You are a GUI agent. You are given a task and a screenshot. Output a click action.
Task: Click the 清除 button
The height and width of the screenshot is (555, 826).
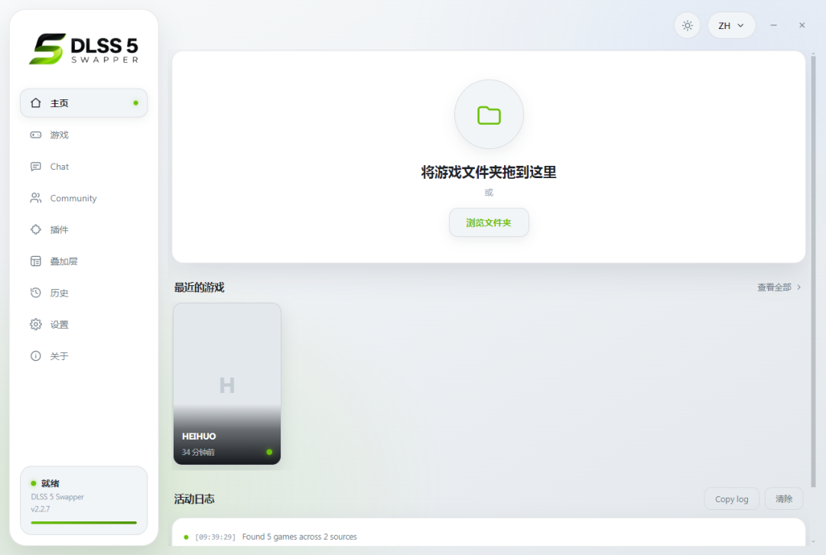pyautogui.click(x=784, y=498)
